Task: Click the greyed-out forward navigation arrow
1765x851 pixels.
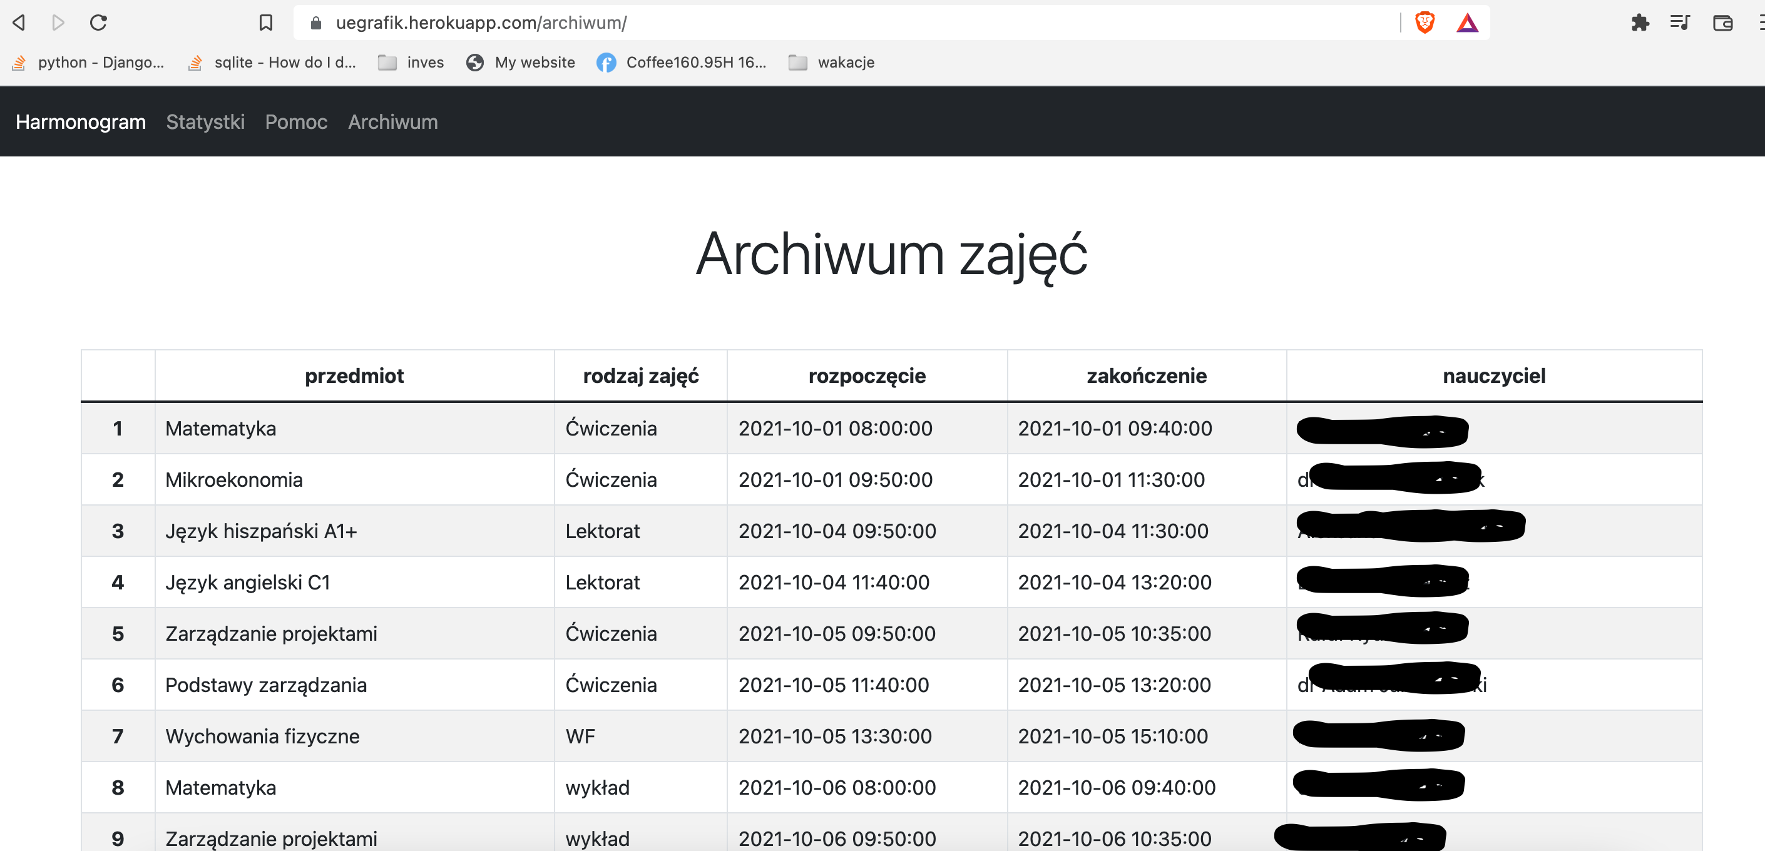Action: 58,23
